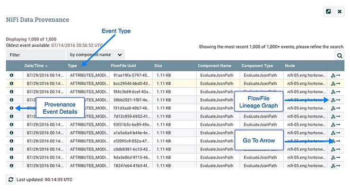This screenshot has height=191, width=350.
Task: Go to component arrow for f31d3aa0-40b7 row
Action: click(338, 108)
